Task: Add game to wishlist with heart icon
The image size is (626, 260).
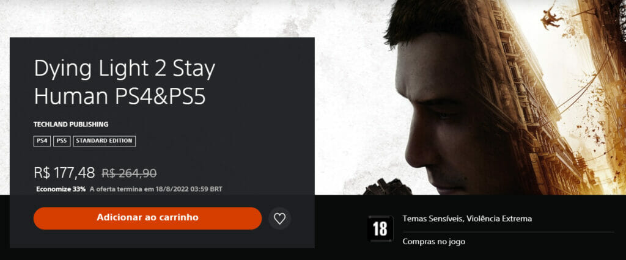Action: tap(279, 218)
